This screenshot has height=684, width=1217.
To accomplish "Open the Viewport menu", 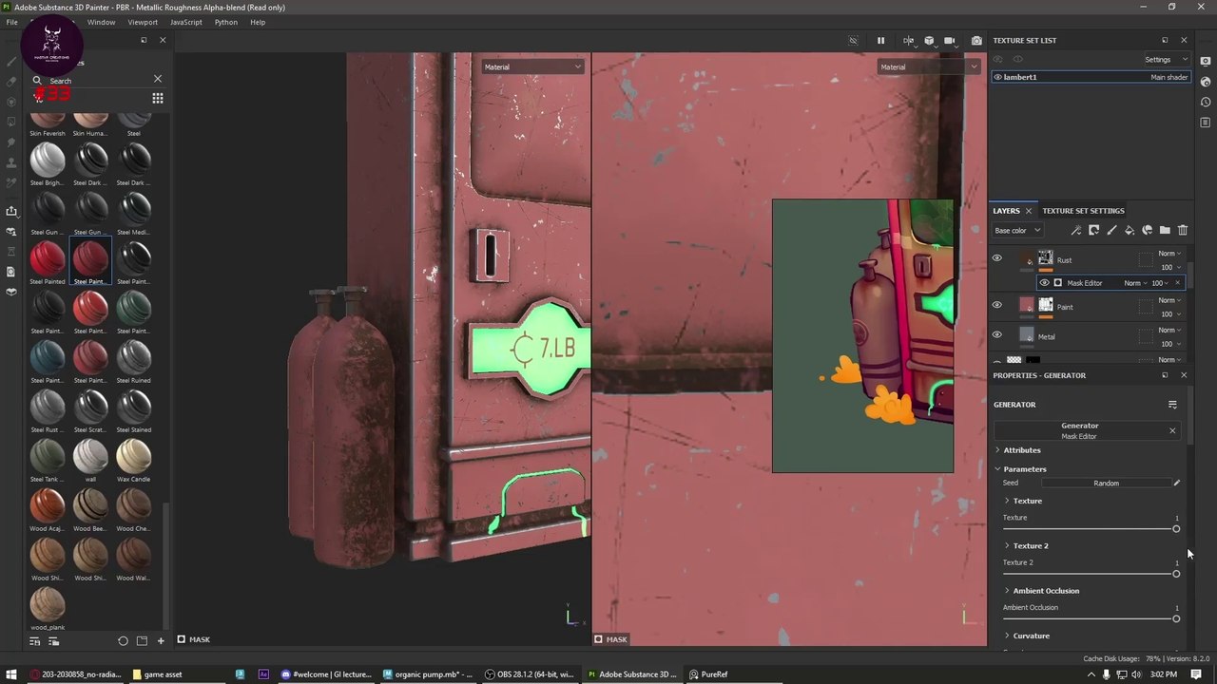I will point(143,22).
